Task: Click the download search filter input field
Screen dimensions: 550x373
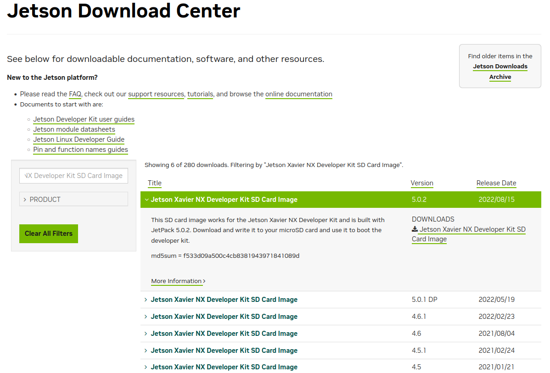Action: [x=73, y=176]
